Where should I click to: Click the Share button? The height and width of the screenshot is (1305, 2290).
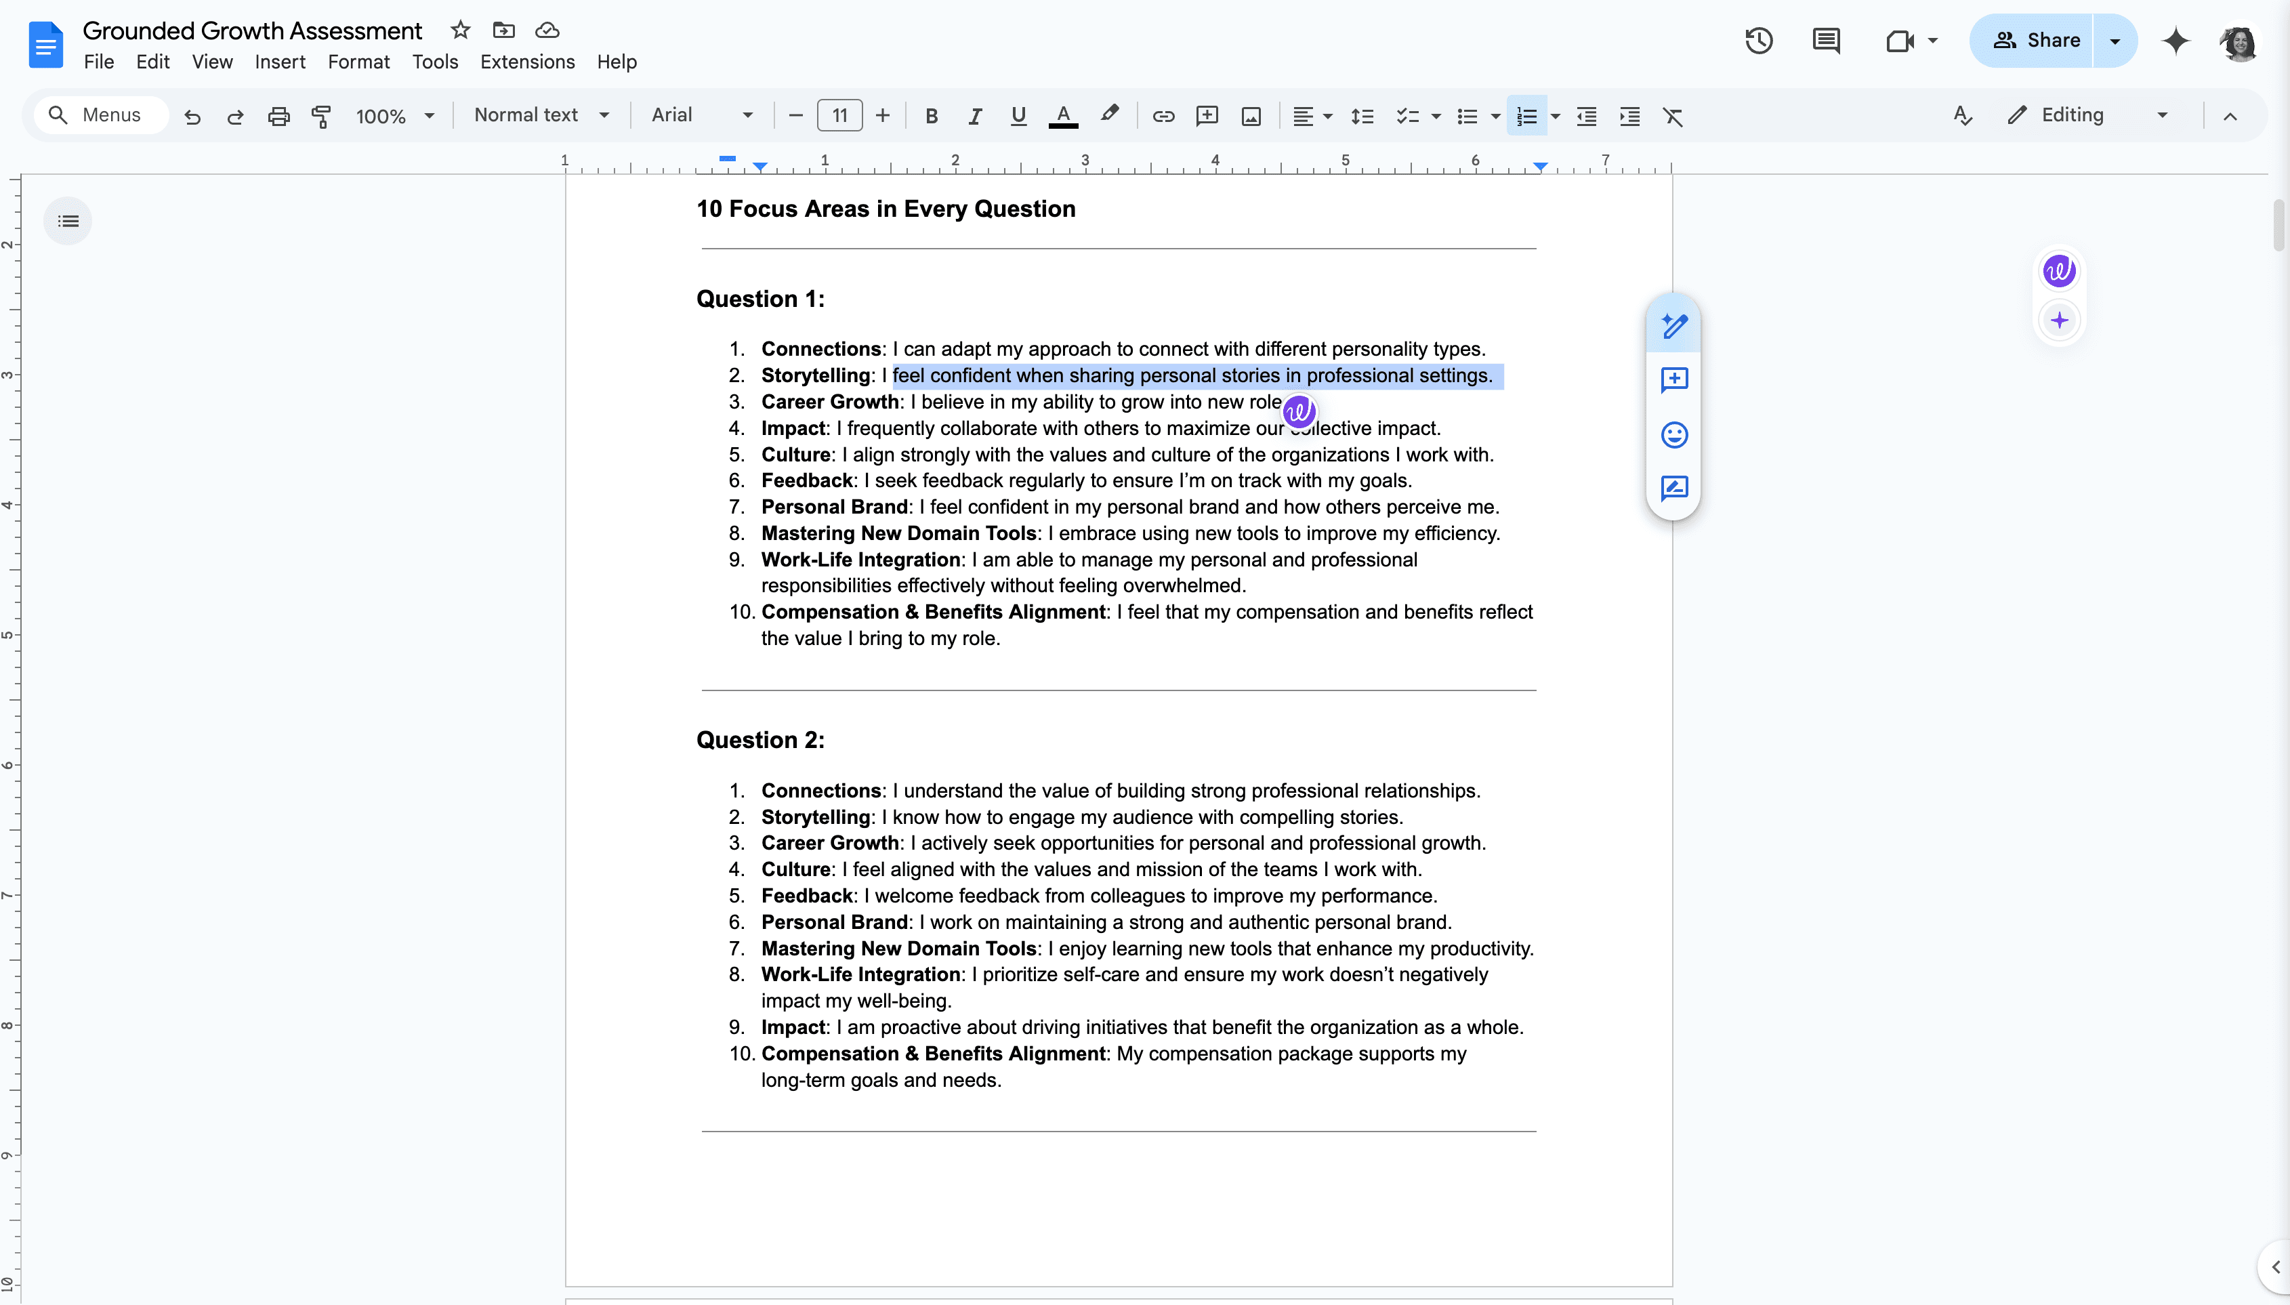pos(2032,41)
